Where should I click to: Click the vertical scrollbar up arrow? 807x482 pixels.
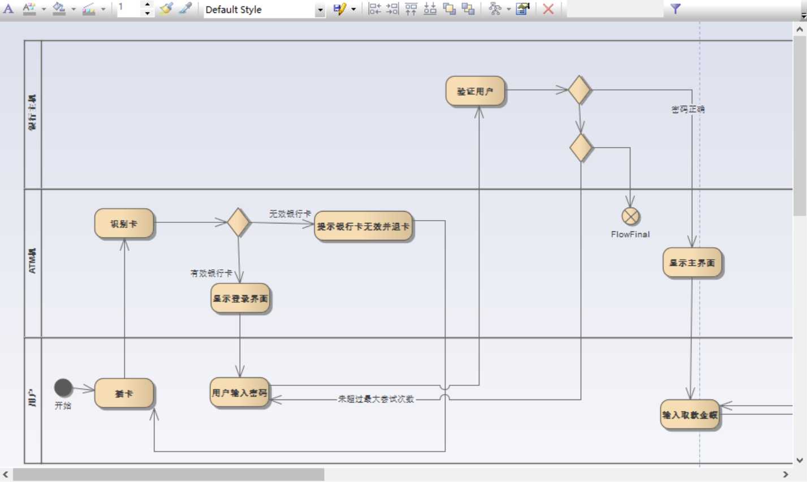pyautogui.click(x=800, y=29)
